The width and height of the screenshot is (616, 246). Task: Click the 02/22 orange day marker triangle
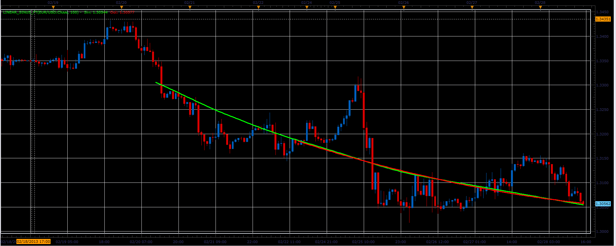coord(258,7)
